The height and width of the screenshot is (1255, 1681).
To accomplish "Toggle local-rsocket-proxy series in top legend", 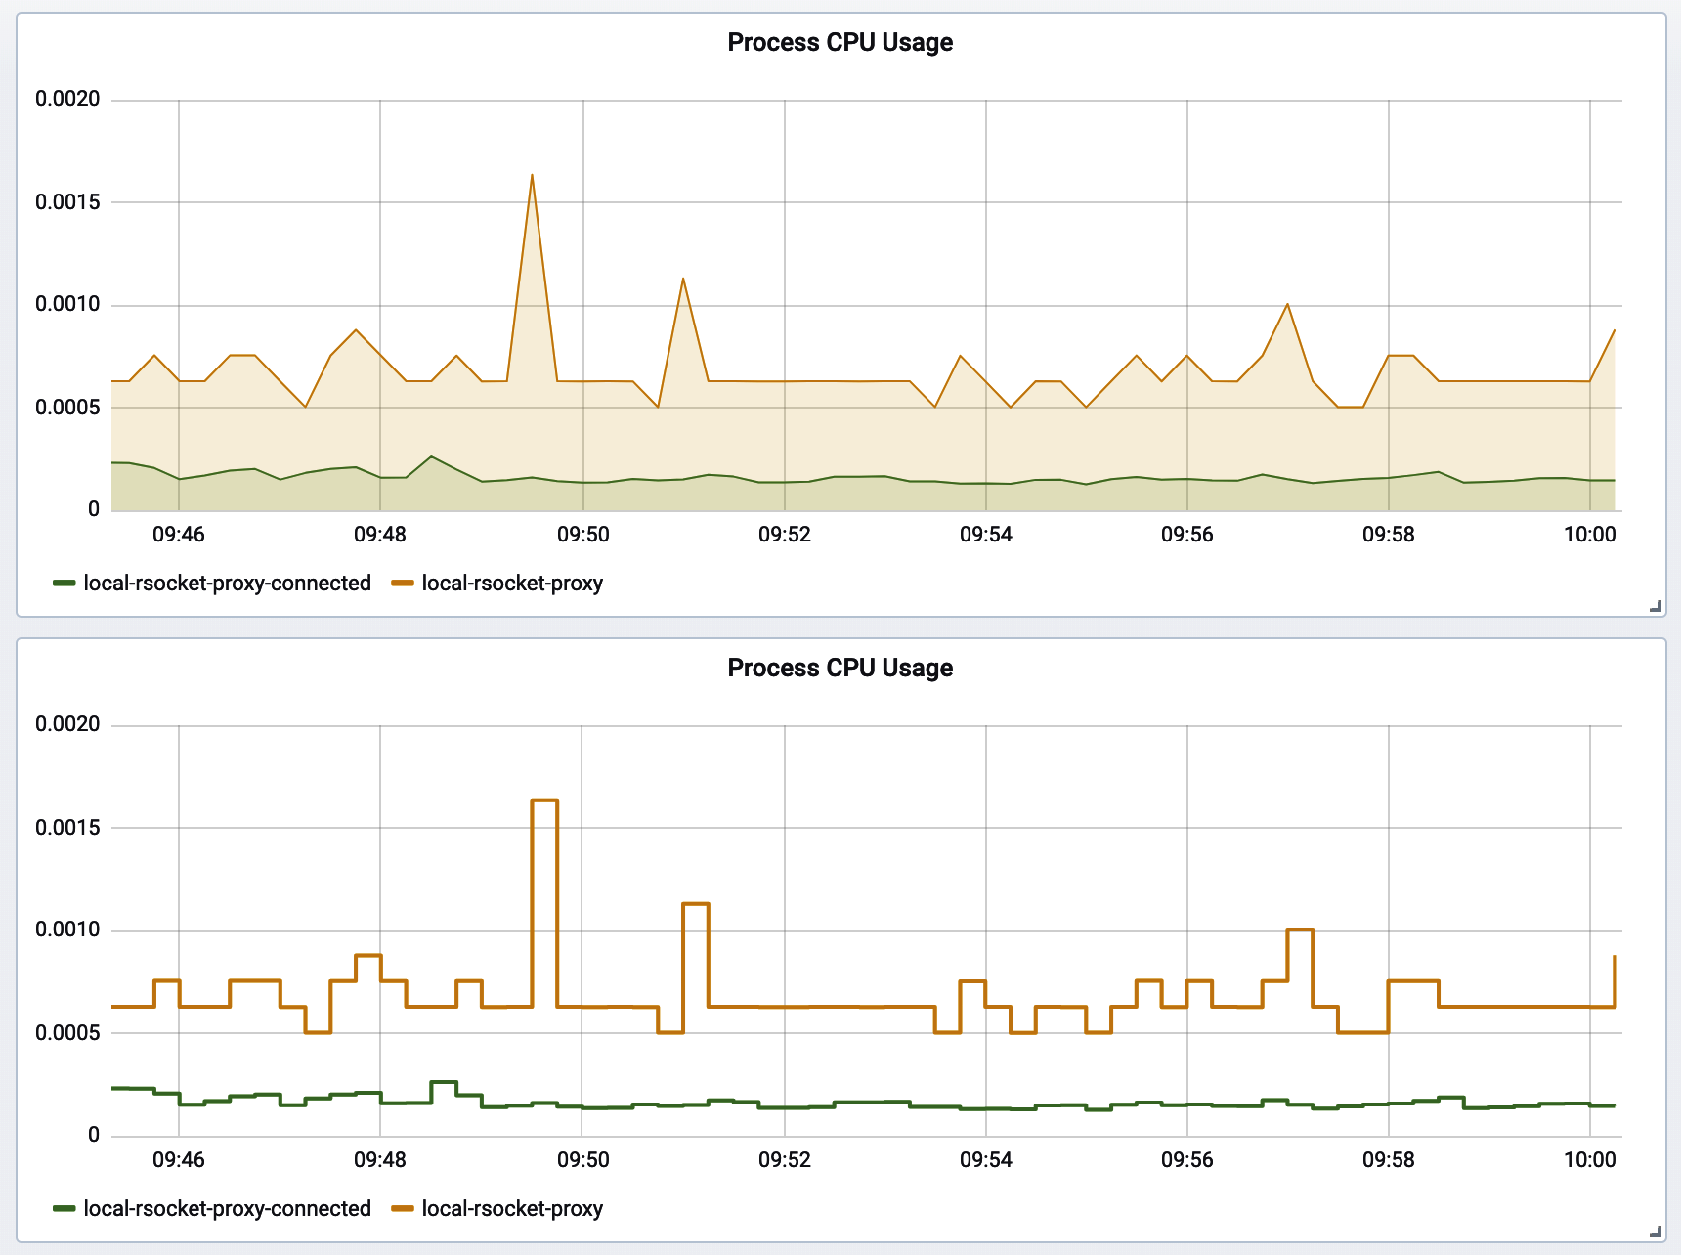I will [512, 584].
